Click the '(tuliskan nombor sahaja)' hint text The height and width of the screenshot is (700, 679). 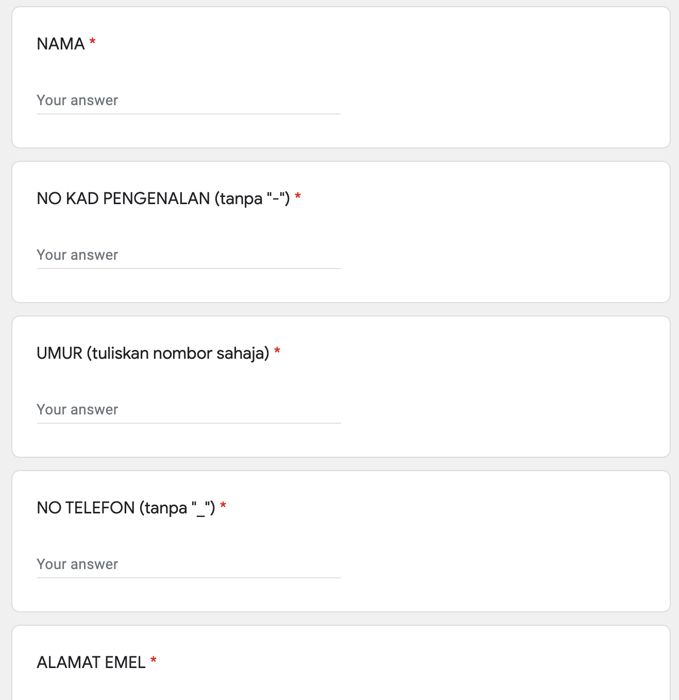[x=178, y=353]
